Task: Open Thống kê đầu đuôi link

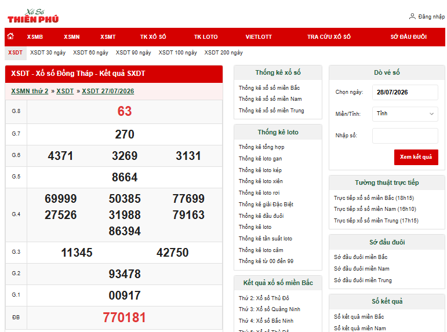Action: click(x=261, y=216)
